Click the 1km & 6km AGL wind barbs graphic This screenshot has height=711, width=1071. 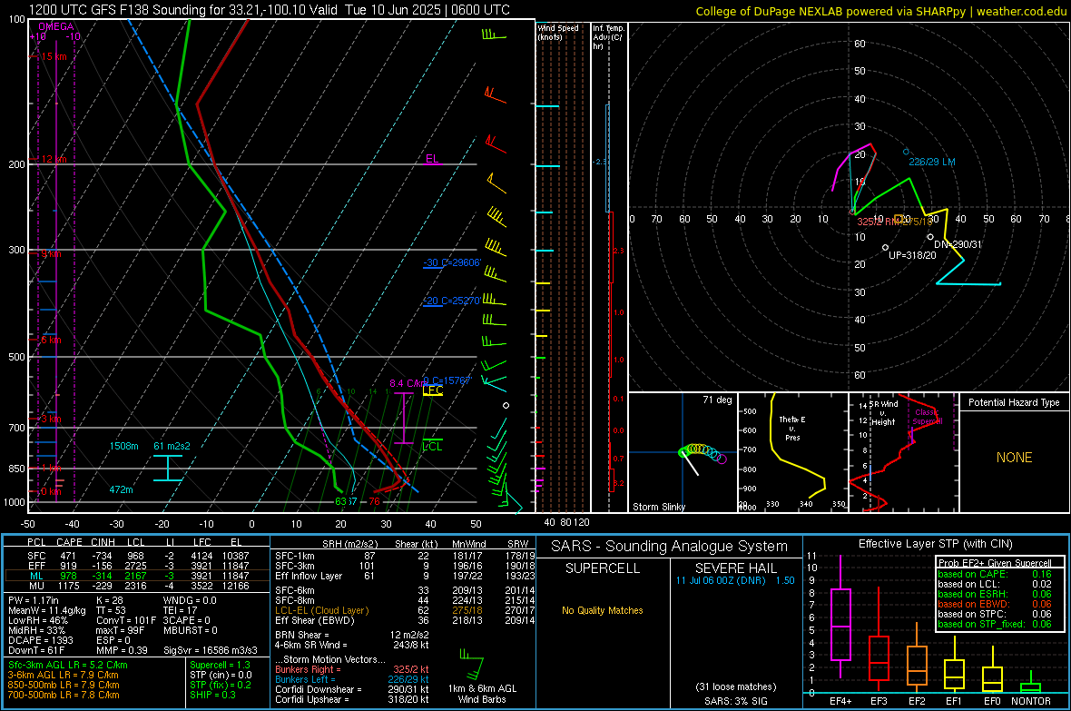tap(471, 663)
